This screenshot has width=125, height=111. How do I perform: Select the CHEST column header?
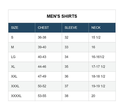pos(48,28)
